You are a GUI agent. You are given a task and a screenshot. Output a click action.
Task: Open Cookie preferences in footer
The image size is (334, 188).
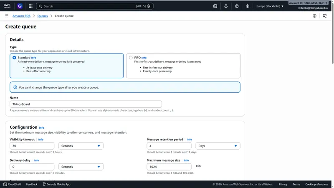pyautogui.click(x=316, y=184)
